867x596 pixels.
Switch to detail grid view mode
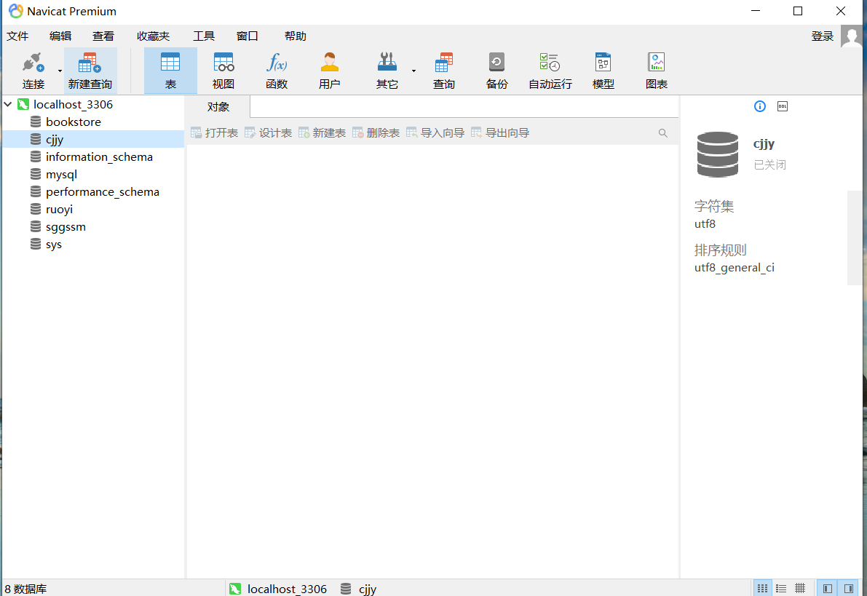(800, 588)
